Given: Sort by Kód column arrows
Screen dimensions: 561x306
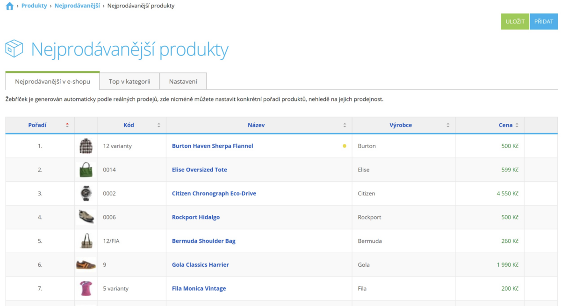Looking at the screenshot, I should (x=159, y=125).
